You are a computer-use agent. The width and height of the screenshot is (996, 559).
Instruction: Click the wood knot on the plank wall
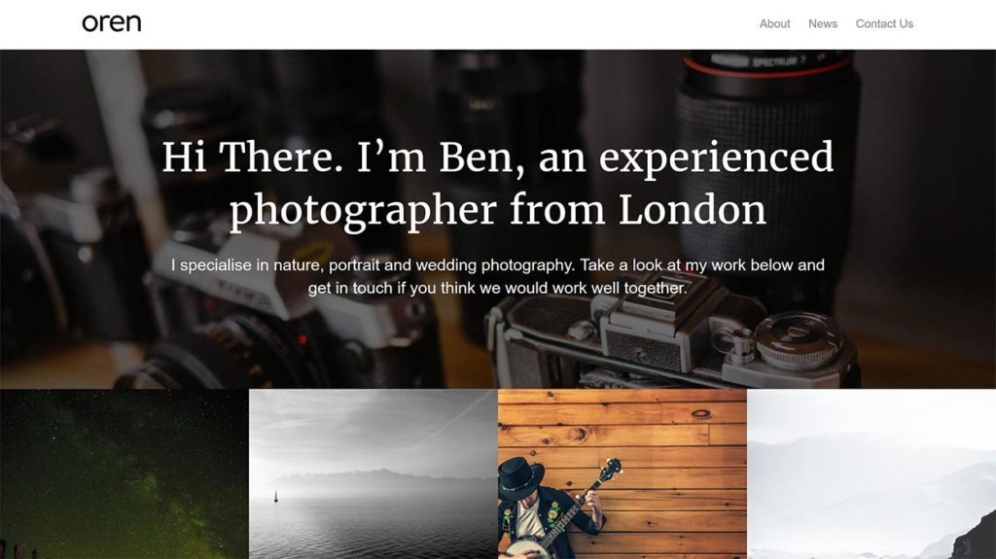pos(700,414)
